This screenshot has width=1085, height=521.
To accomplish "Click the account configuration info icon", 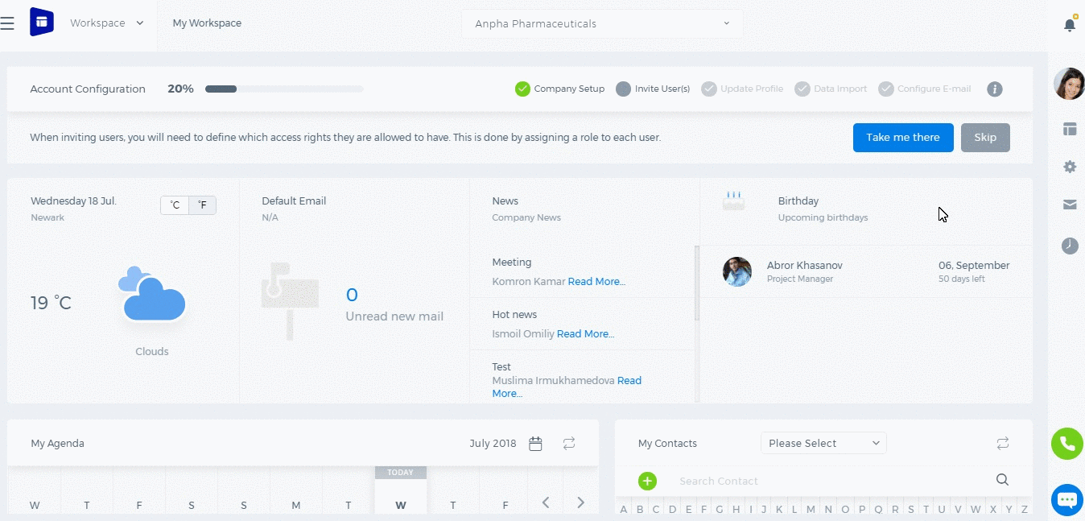I will click(x=995, y=89).
